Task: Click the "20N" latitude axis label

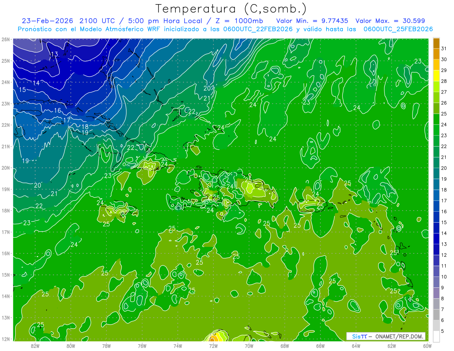Action: tap(5, 168)
